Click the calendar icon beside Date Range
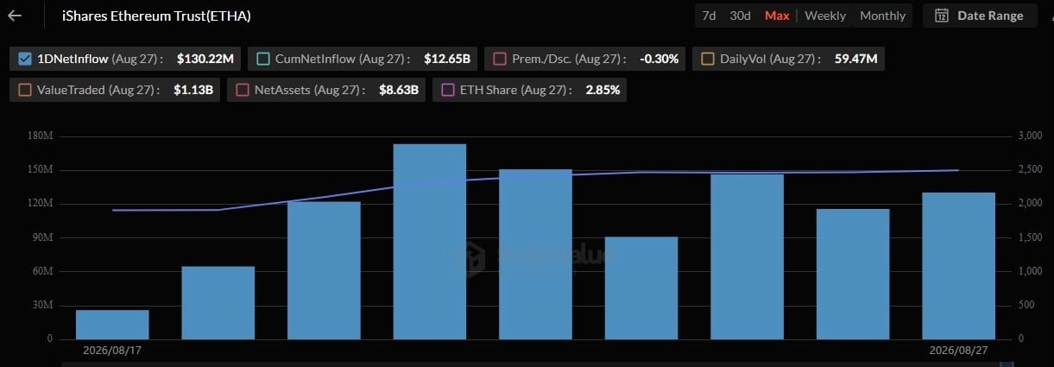The width and height of the screenshot is (1054, 367). pos(942,16)
